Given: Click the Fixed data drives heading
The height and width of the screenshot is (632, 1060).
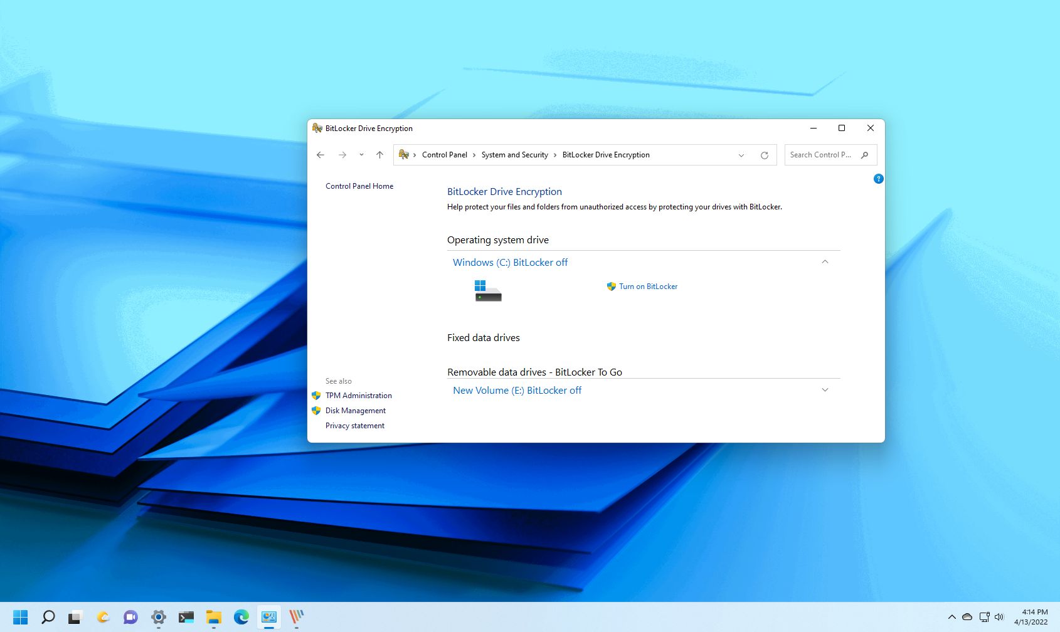Looking at the screenshot, I should (484, 338).
